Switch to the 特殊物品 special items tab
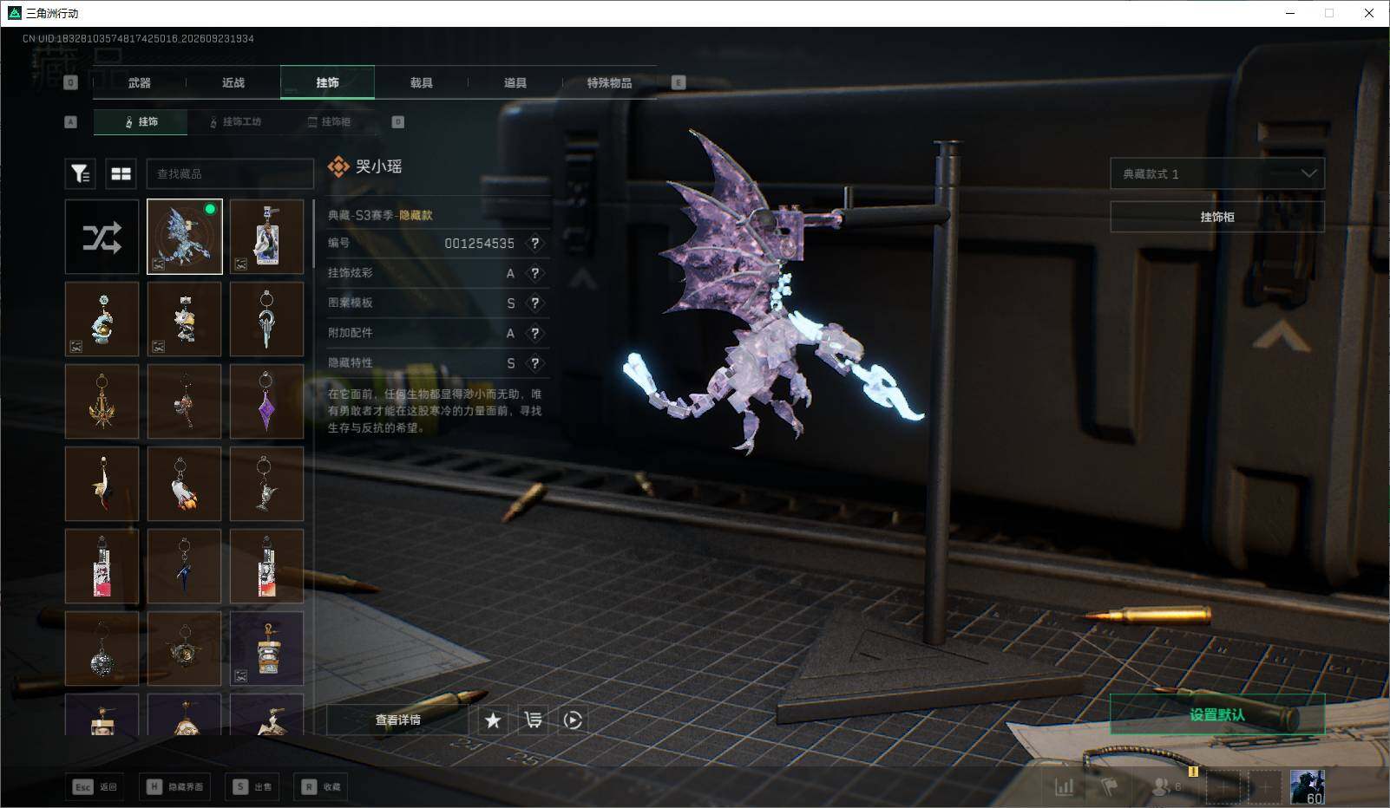The width and height of the screenshot is (1390, 808). 609,82
